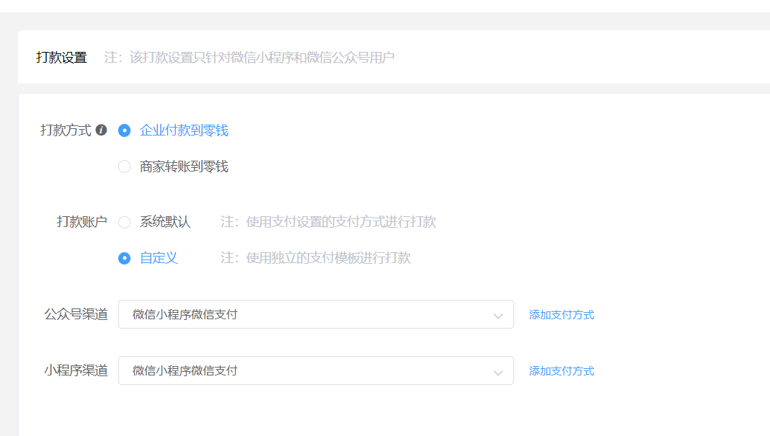Click the 打款方式 label

click(x=66, y=130)
